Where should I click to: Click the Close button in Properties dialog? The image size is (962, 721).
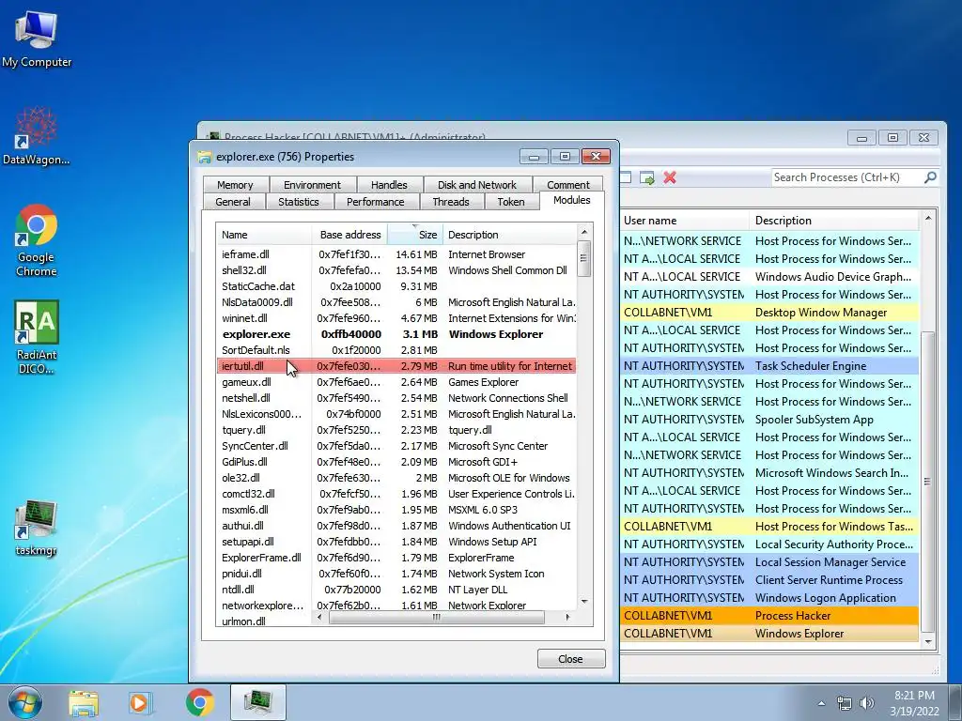click(570, 659)
